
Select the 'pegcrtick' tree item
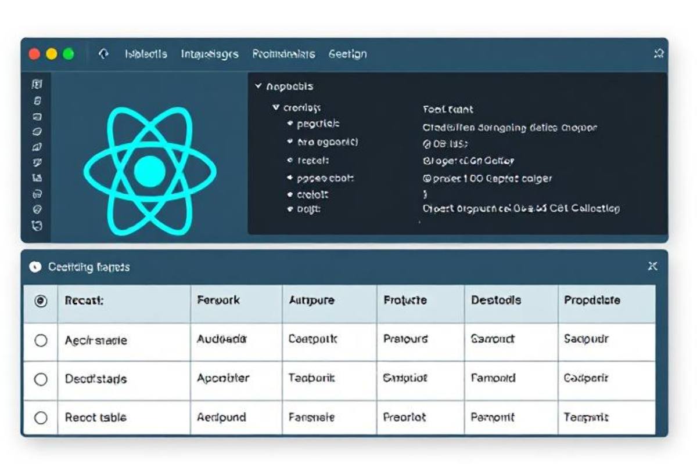318,124
